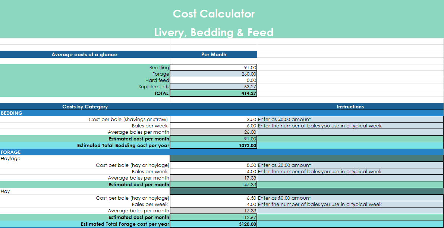Click Hay "Average bales per month" label
444x228 pixels.
pyautogui.click(x=138, y=211)
